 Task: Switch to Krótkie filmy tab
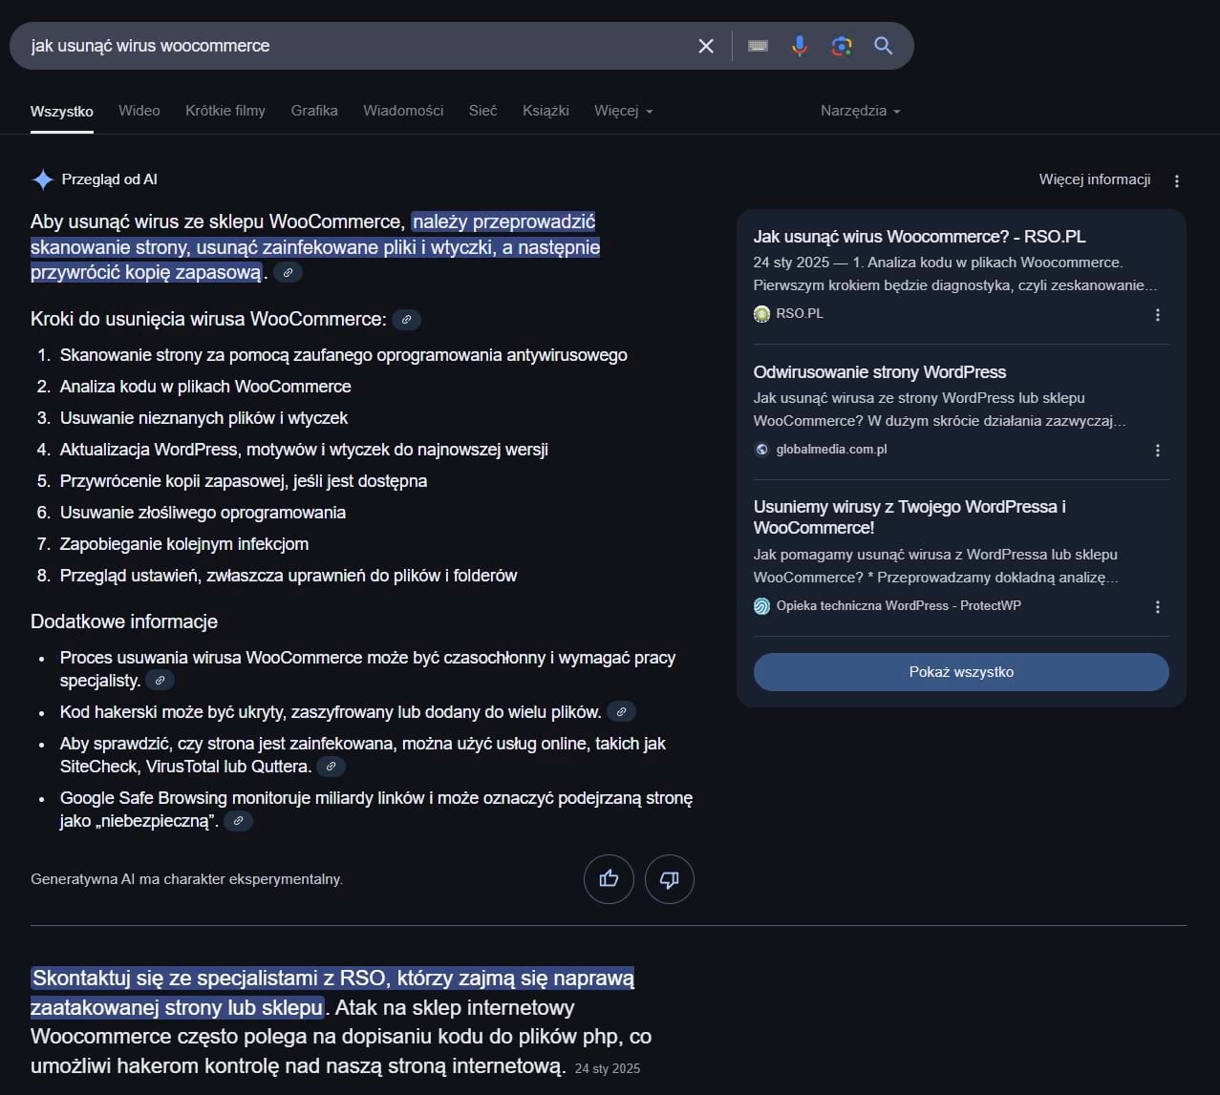coord(225,111)
